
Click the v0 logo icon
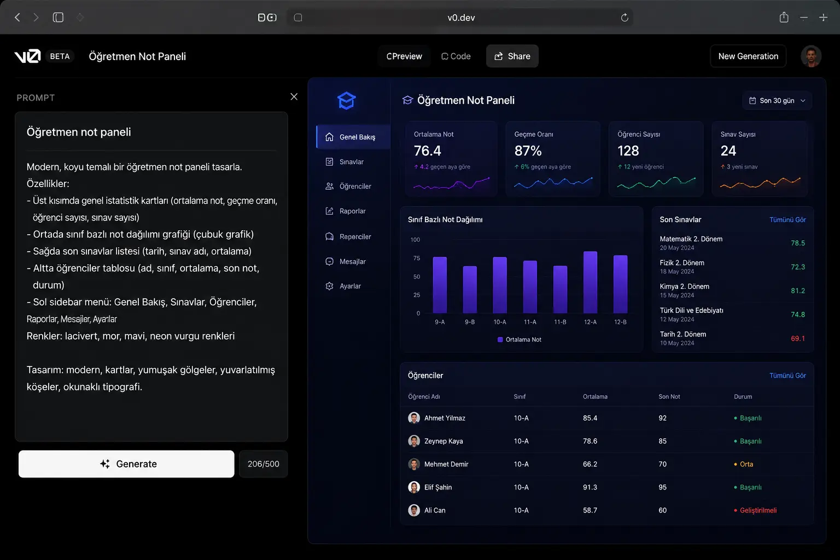click(27, 56)
